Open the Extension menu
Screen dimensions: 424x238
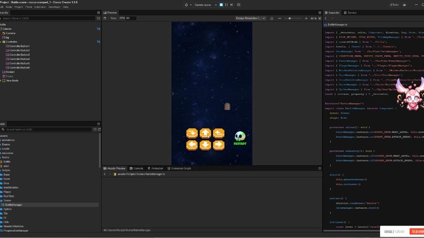coord(40,7)
